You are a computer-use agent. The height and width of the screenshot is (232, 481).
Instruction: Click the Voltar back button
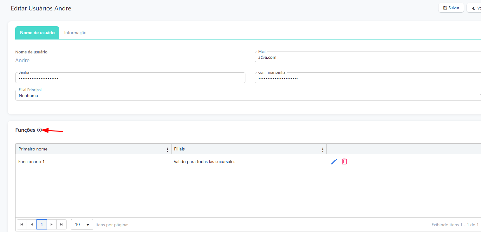tap(474, 8)
